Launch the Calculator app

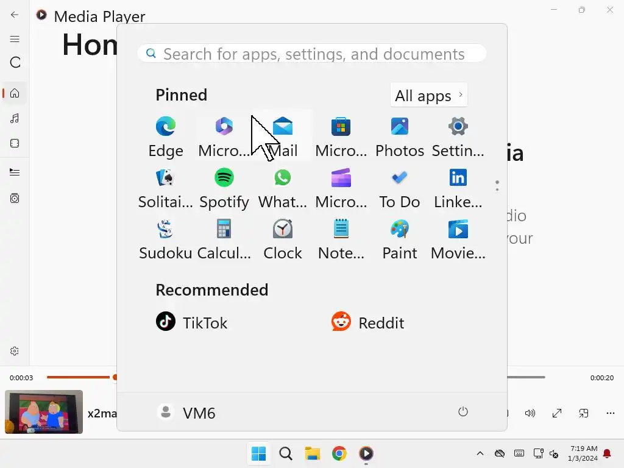point(224,239)
